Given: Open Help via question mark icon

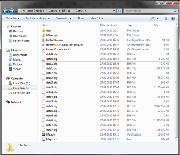Looking at the screenshot, I should pos(173,18).
